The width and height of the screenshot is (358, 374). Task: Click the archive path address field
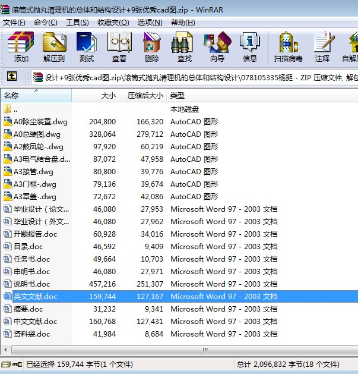(x=195, y=77)
